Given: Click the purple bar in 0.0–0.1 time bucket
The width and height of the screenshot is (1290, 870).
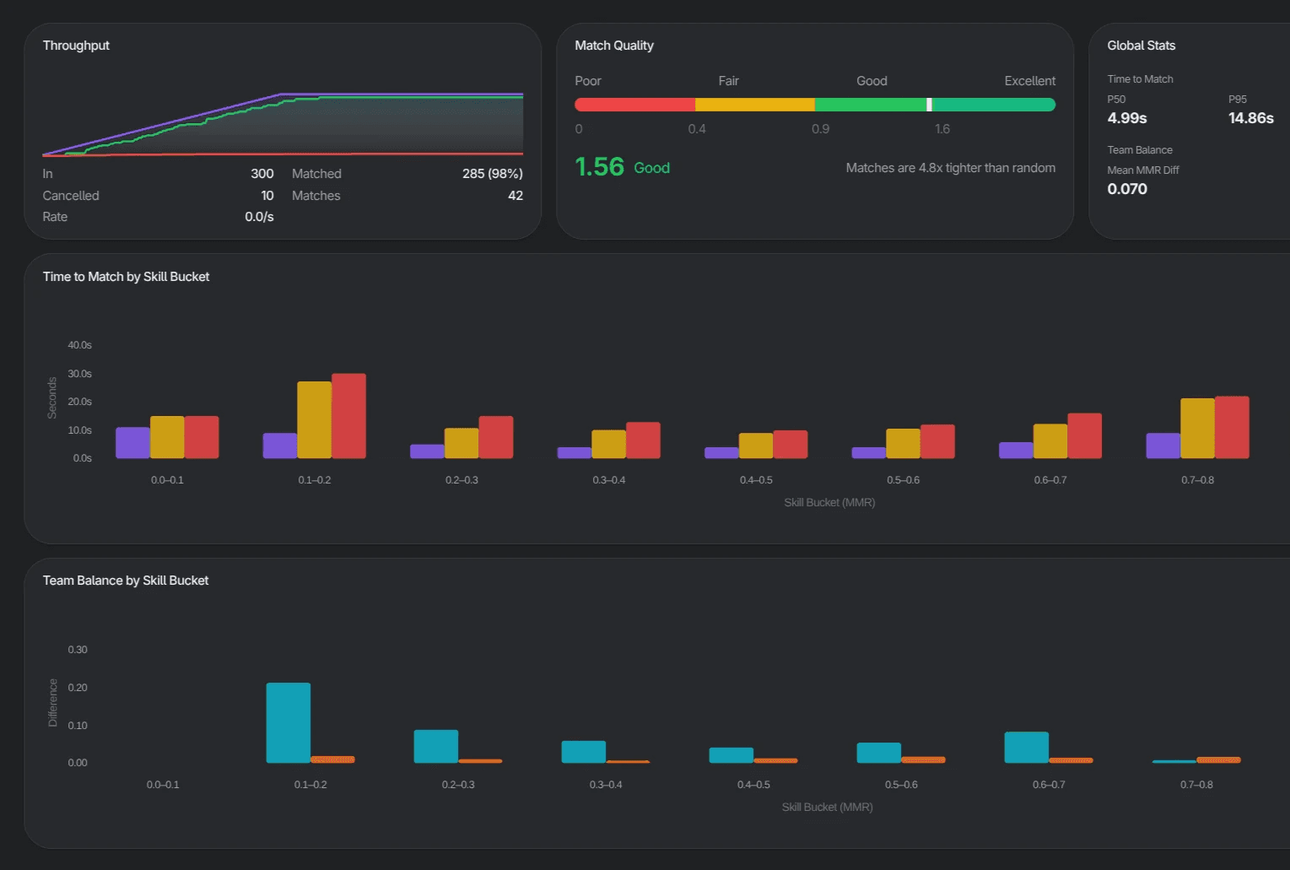Looking at the screenshot, I should click(x=132, y=443).
